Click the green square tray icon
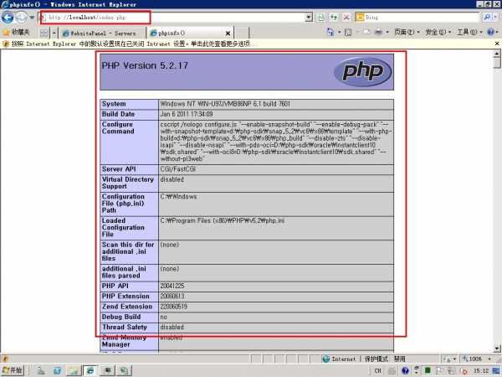This screenshot has width=502, height=377. [x=428, y=370]
